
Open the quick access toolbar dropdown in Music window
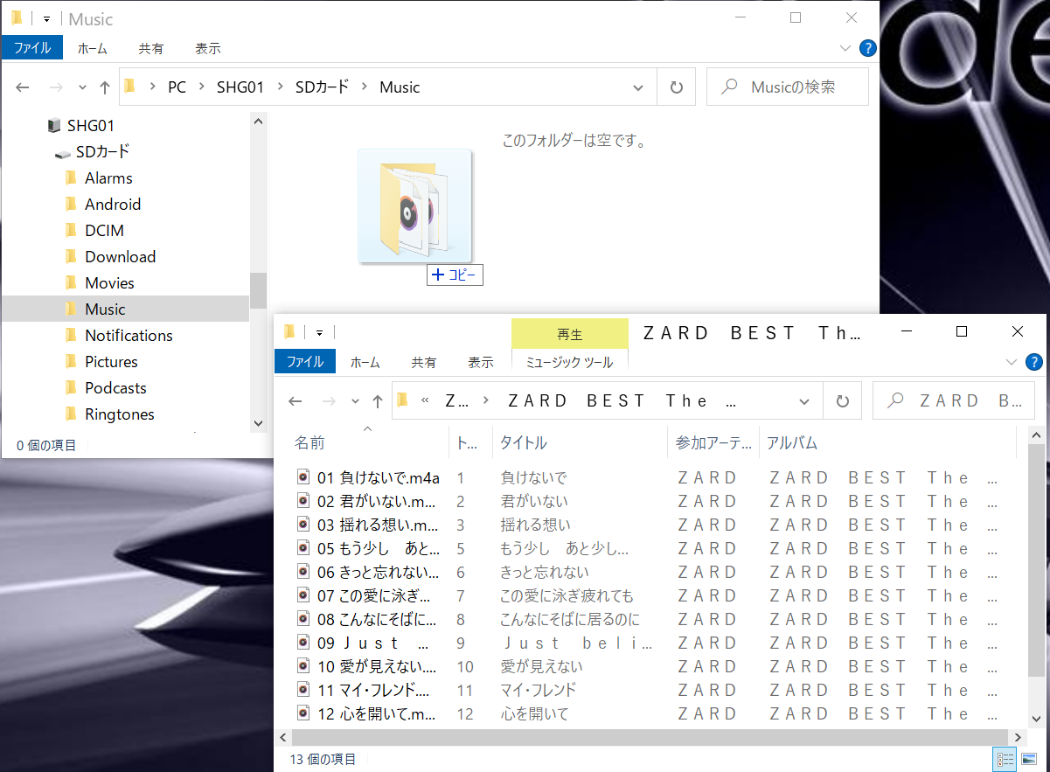[46, 18]
